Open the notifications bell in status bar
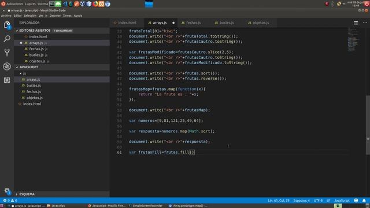Viewport: 370px width, 208px height. 364,200
